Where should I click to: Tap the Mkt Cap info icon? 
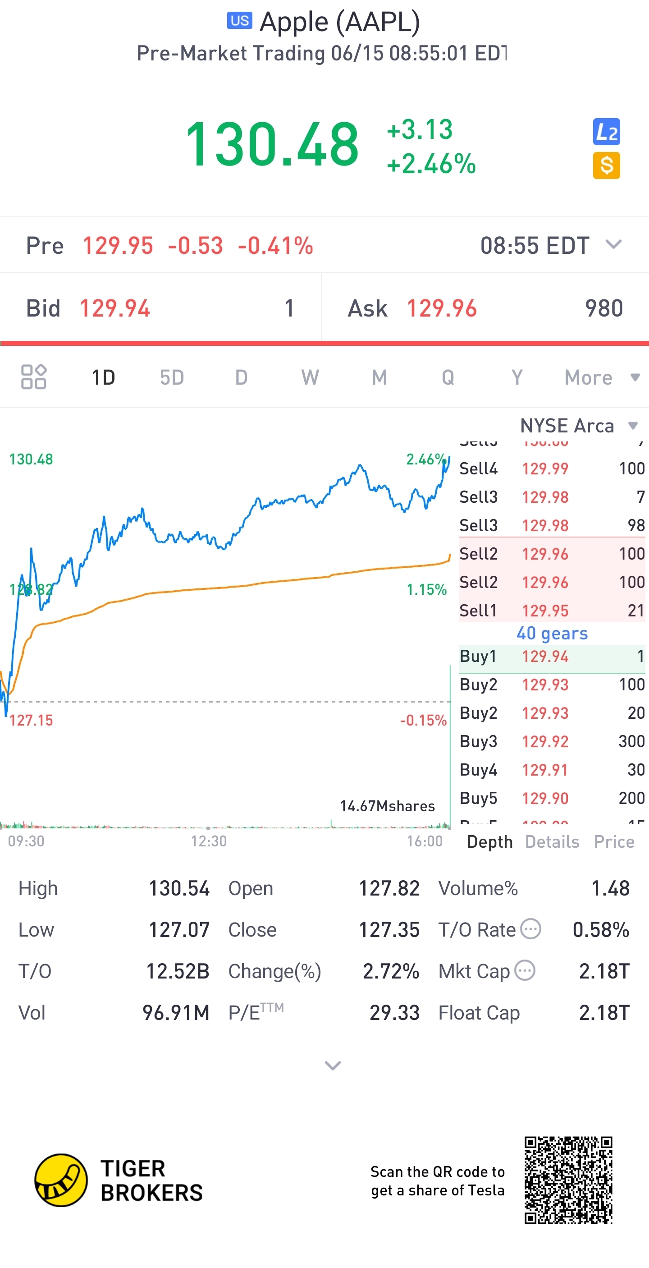[525, 970]
